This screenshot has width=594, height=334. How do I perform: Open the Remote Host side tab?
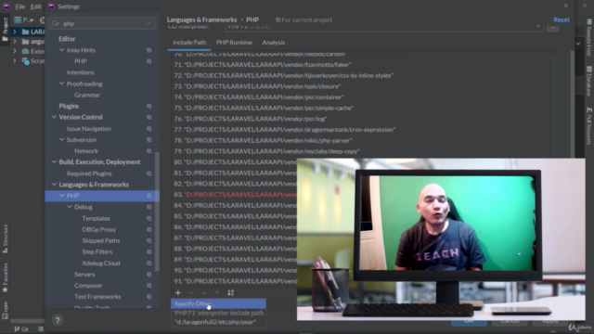click(x=589, y=37)
